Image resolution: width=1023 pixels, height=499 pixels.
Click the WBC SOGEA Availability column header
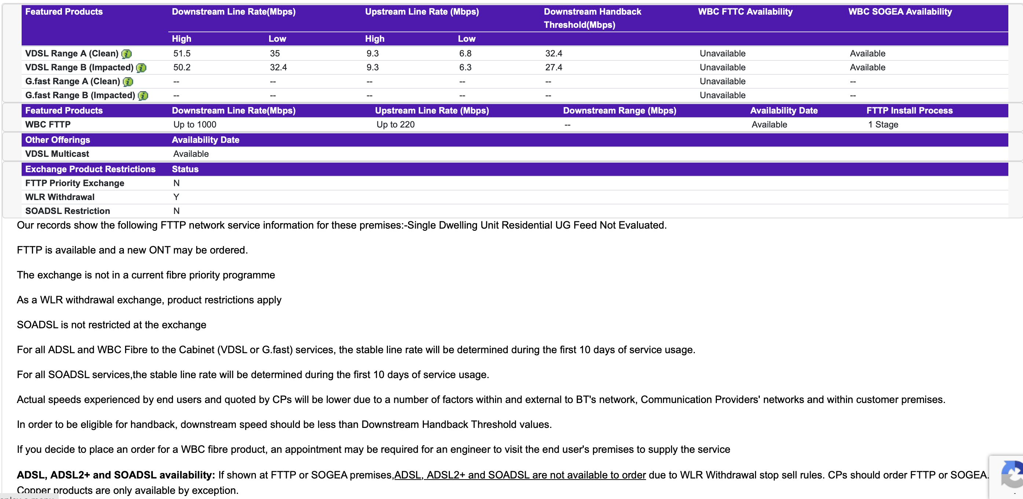click(x=899, y=11)
